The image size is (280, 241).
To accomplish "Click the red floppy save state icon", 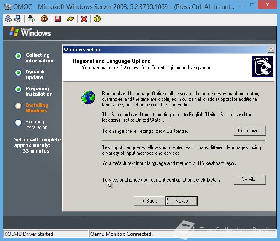I will tap(58, 19).
